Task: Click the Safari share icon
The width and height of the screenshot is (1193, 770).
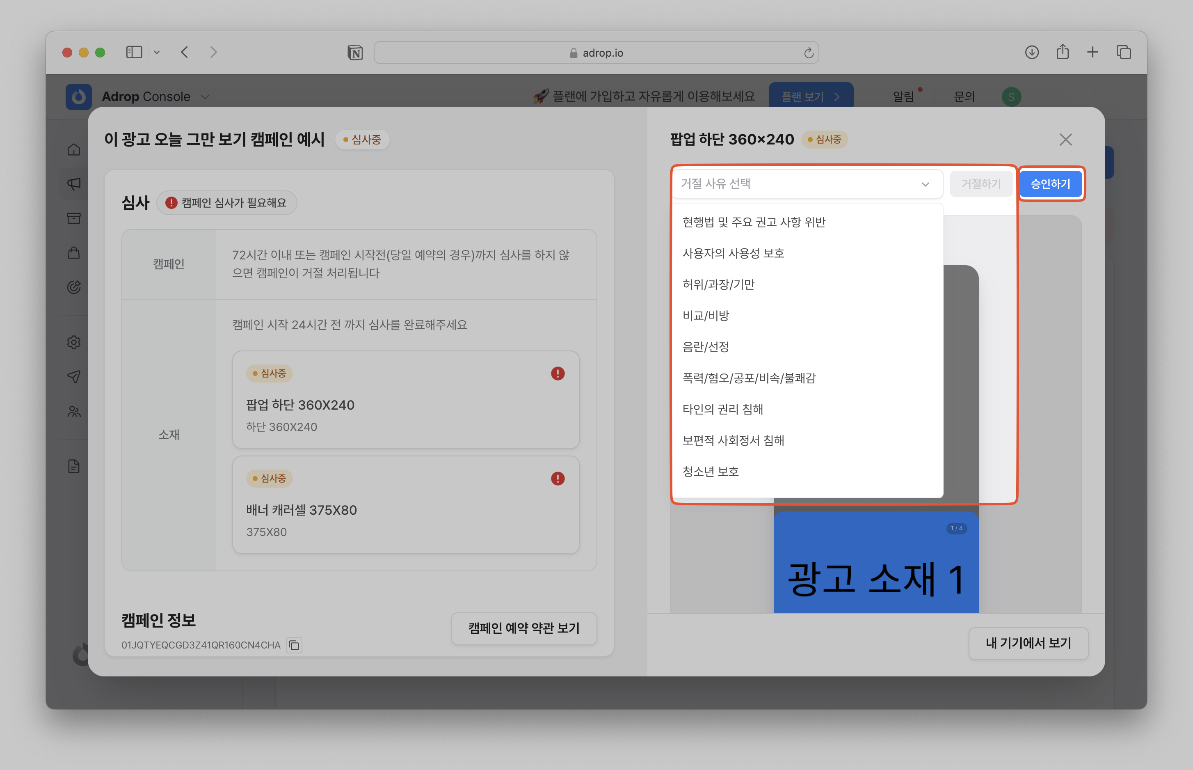Action: [x=1063, y=53]
